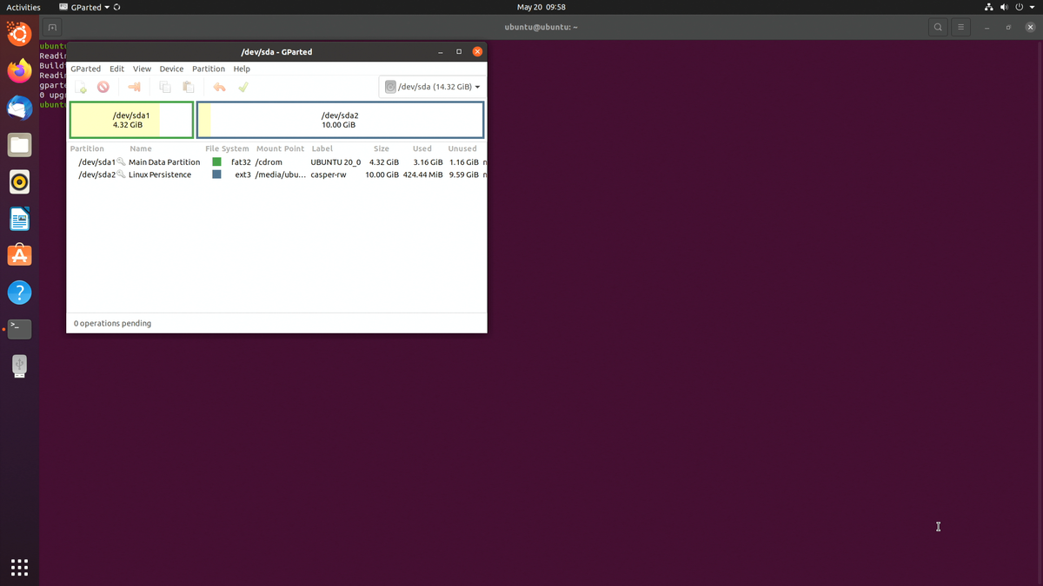Viewport: 1043px width, 586px height.
Task: Switch to Terminal from the dock
Action: pyautogui.click(x=19, y=329)
